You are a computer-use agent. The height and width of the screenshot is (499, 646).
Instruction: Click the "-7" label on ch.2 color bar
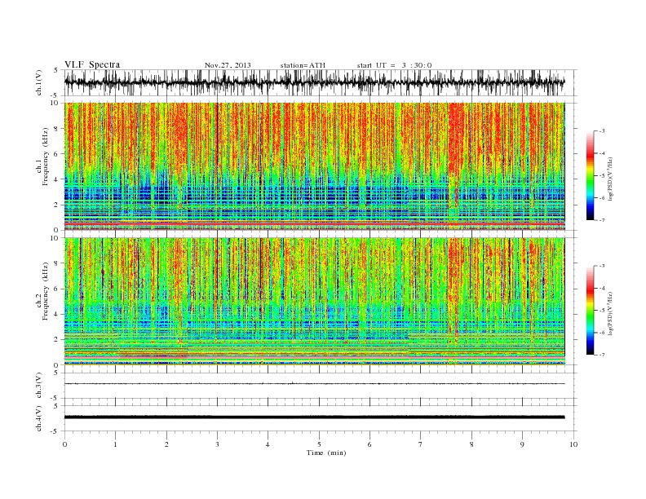point(602,355)
